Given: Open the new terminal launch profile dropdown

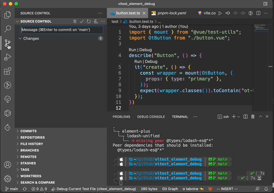Looking at the screenshot, I should point(239,117).
